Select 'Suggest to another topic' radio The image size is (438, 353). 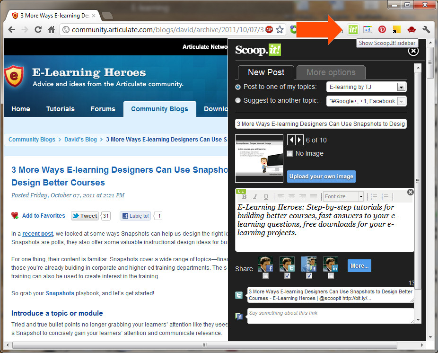click(x=238, y=100)
